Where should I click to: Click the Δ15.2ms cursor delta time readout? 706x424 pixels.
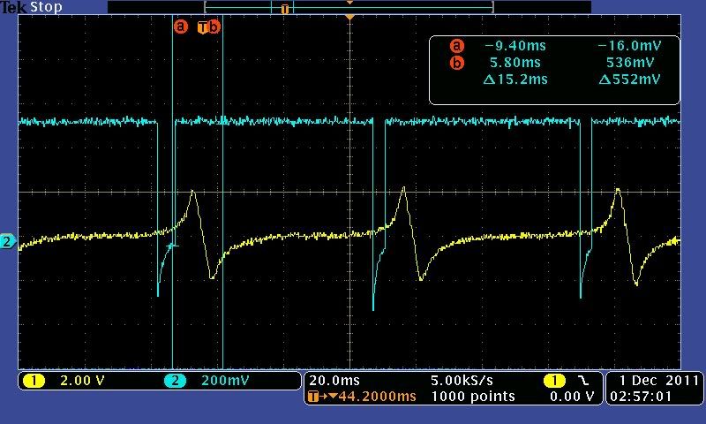(x=515, y=79)
